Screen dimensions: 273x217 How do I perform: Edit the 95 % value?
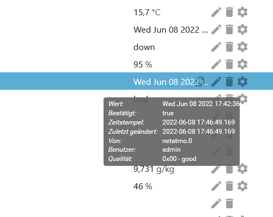(x=216, y=64)
